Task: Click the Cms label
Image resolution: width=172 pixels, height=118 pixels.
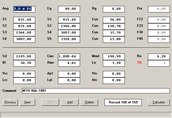Action: [x=50, y=56]
